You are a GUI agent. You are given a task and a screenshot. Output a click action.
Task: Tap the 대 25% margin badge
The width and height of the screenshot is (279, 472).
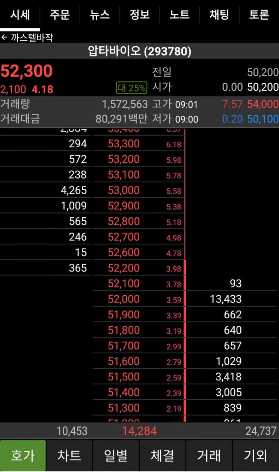pos(131,88)
